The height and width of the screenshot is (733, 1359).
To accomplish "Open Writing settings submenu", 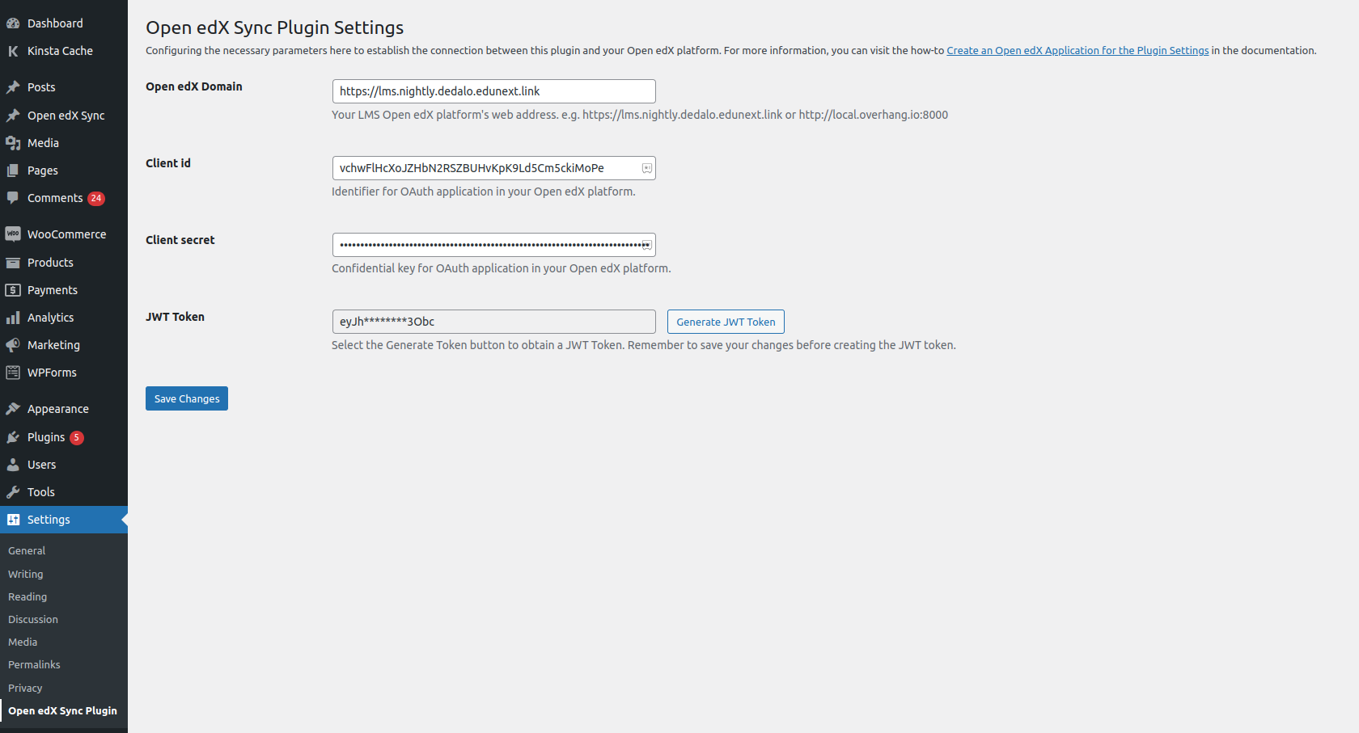I will pyautogui.click(x=26, y=575).
